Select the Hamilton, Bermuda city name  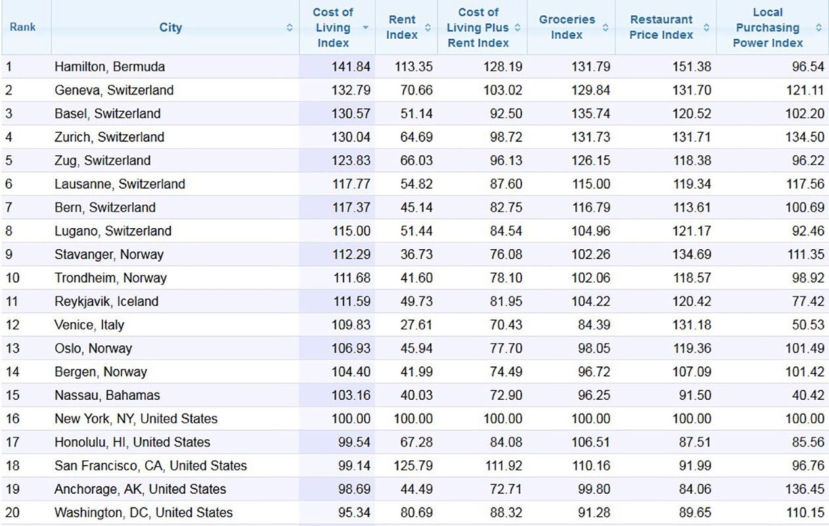click(x=110, y=66)
